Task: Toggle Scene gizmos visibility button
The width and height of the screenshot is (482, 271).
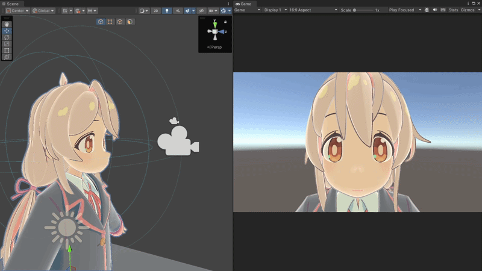Action: click(x=224, y=11)
